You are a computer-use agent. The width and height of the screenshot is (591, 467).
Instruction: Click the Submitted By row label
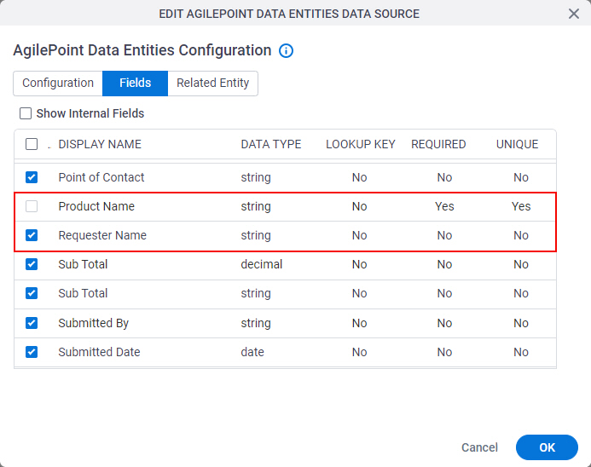coord(94,323)
